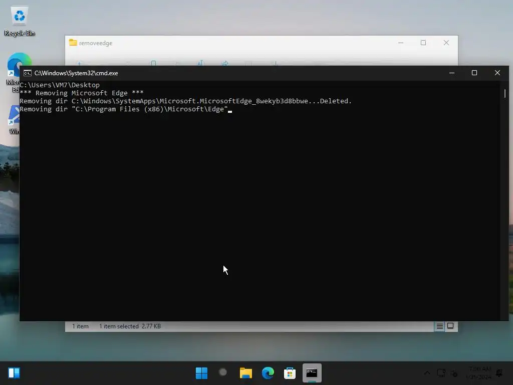This screenshot has width=513, height=385.
Task: Minimize the cmd.exe window
Action: [452, 73]
